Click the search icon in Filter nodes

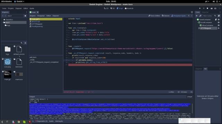(215, 16)
